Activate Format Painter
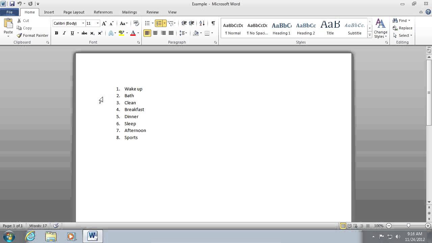The width and height of the screenshot is (432, 243). (x=33, y=35)
